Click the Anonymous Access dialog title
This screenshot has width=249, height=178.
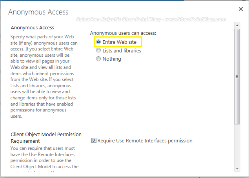click(38, 12)
